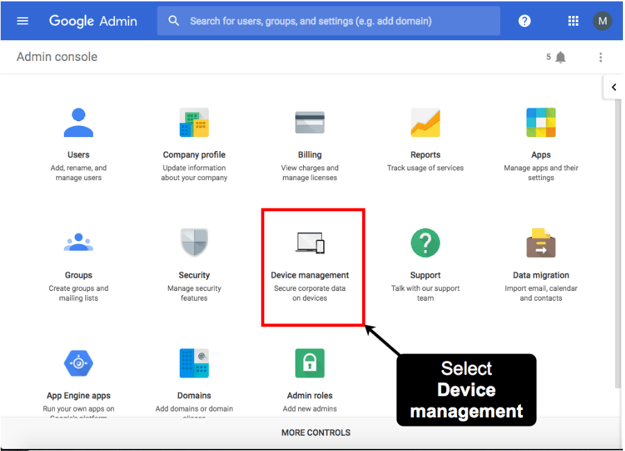
Task: Click the Data migration label
Action: click(541, 275)
